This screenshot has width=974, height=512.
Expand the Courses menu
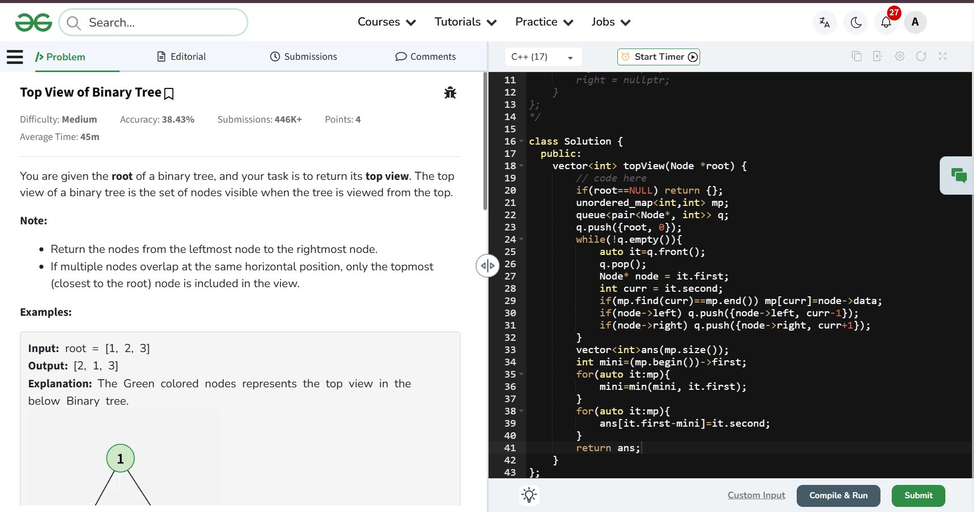[386, 22]
